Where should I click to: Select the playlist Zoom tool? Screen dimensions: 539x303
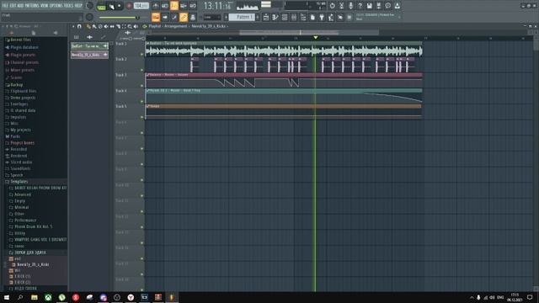pyautogui.click(x=130, y=26)
